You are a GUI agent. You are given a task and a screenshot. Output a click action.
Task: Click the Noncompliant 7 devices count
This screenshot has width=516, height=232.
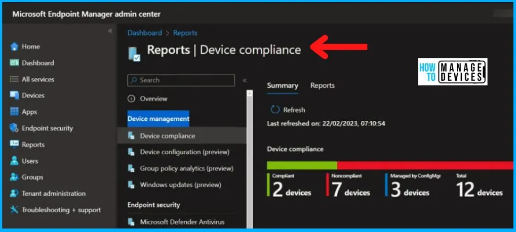point(348,186)
